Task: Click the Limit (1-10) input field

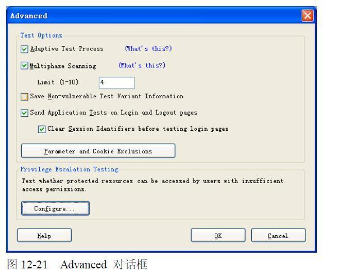Action: pyautogui.click(x=117, y=83)
